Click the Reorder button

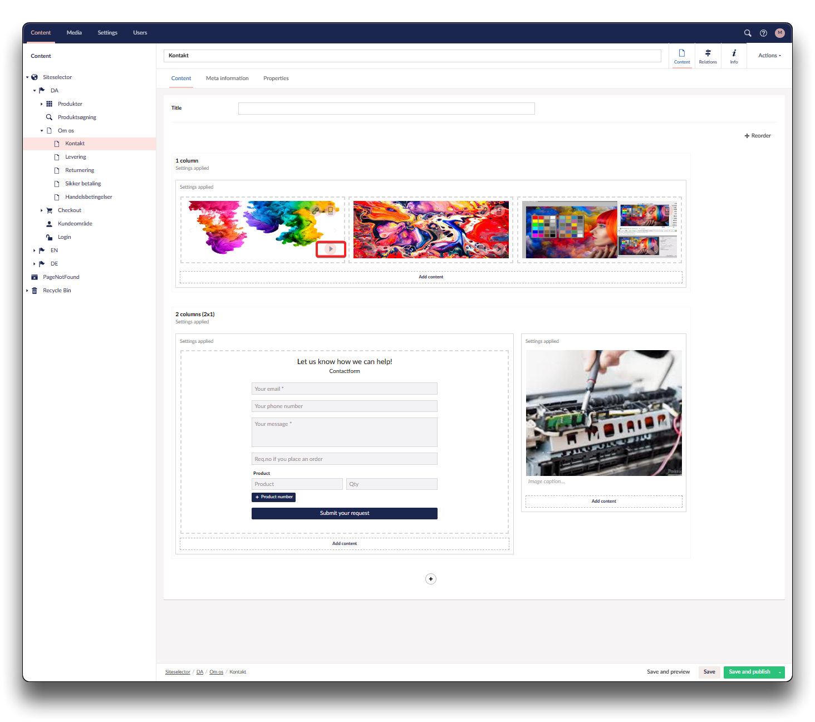(x=758, y=136)
